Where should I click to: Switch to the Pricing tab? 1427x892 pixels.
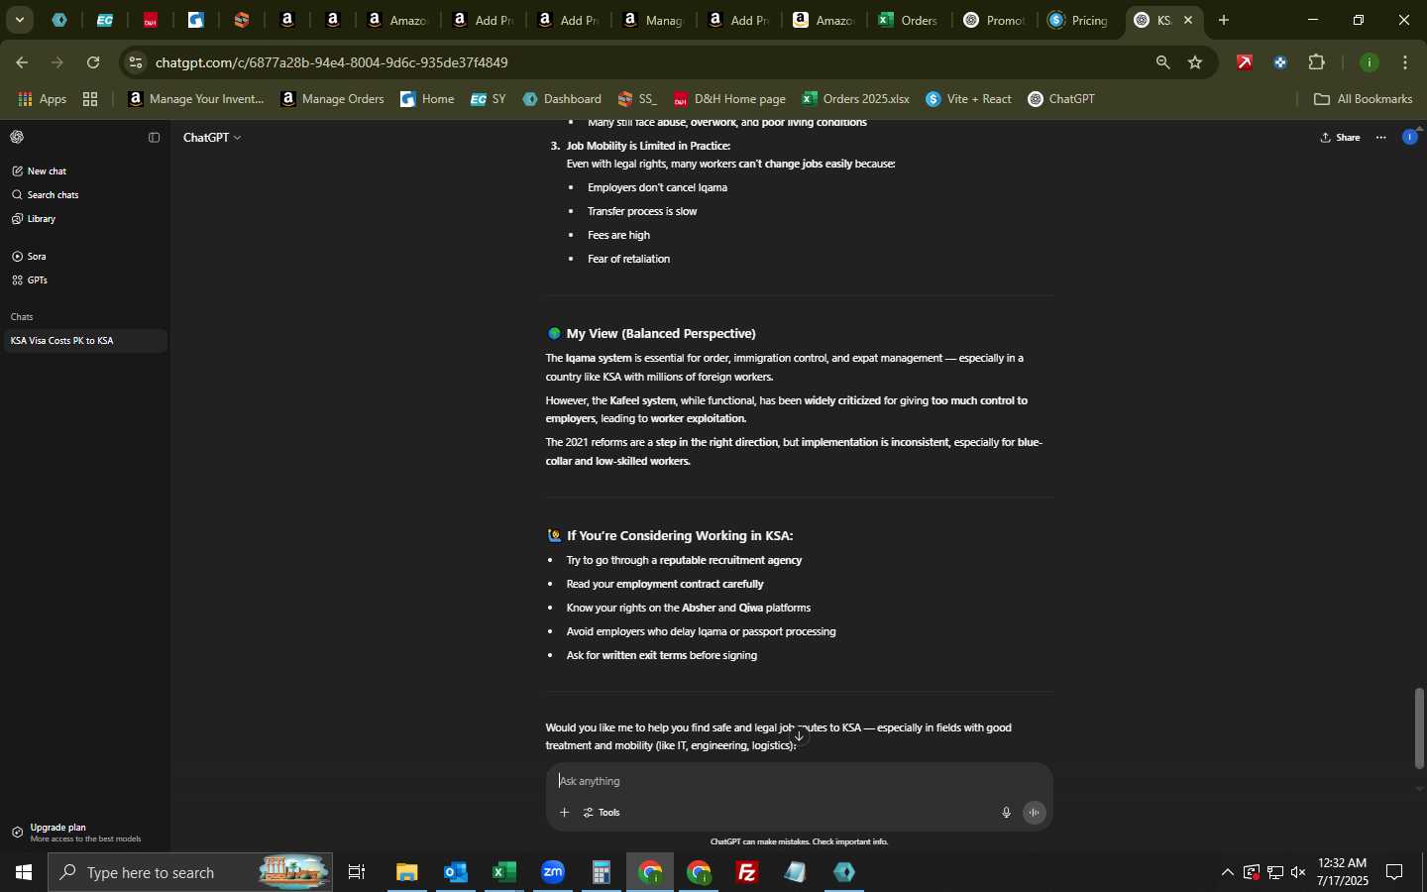point(1080,20)
